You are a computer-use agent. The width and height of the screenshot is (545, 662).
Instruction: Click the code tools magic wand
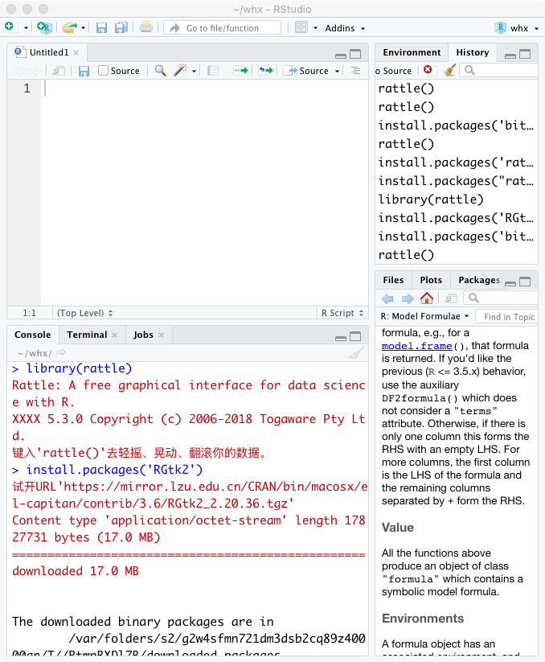[x=181, y=70]
